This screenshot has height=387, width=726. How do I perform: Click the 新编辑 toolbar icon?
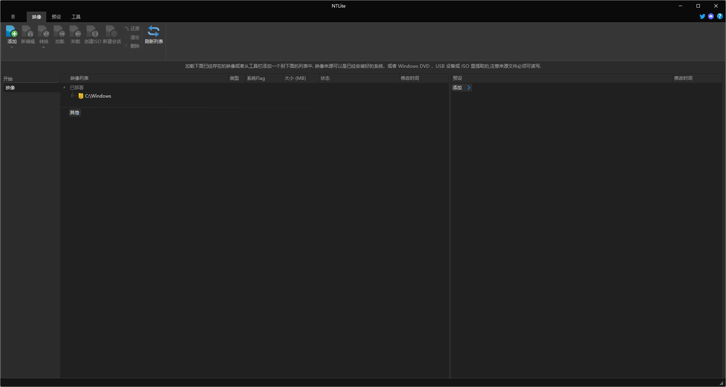point(28,32)
